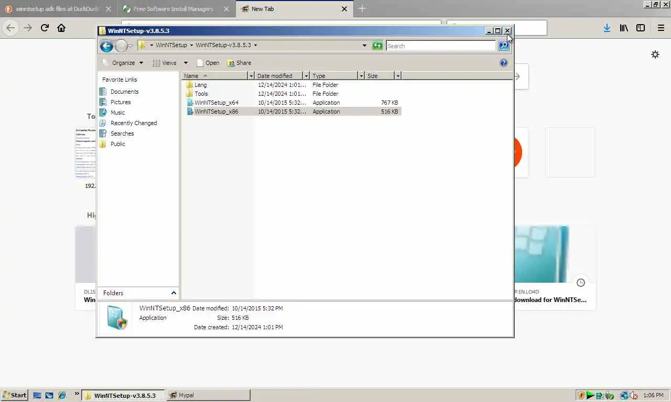Sort files by the Name column header

(215, 76)
